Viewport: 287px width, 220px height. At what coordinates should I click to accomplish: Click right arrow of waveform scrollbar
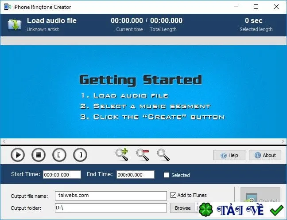point(283,141)
